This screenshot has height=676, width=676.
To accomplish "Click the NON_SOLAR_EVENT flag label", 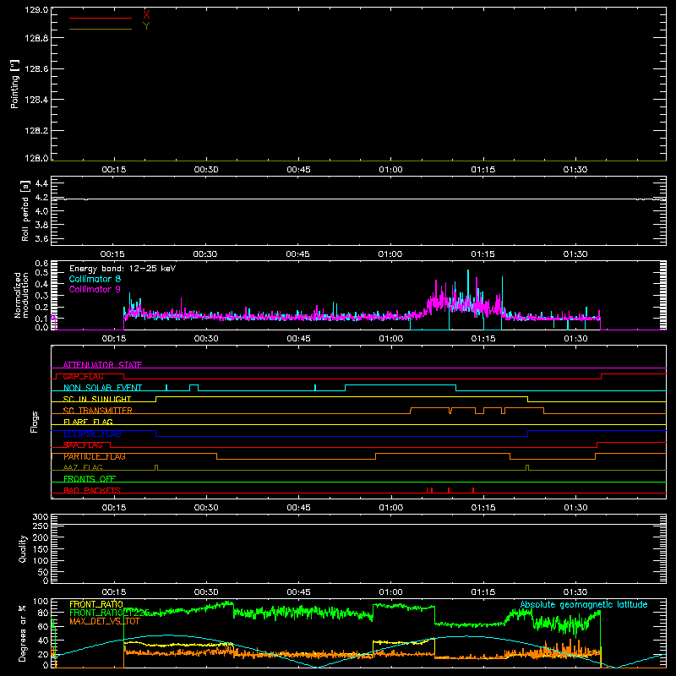I will click(x=102, y=388).
